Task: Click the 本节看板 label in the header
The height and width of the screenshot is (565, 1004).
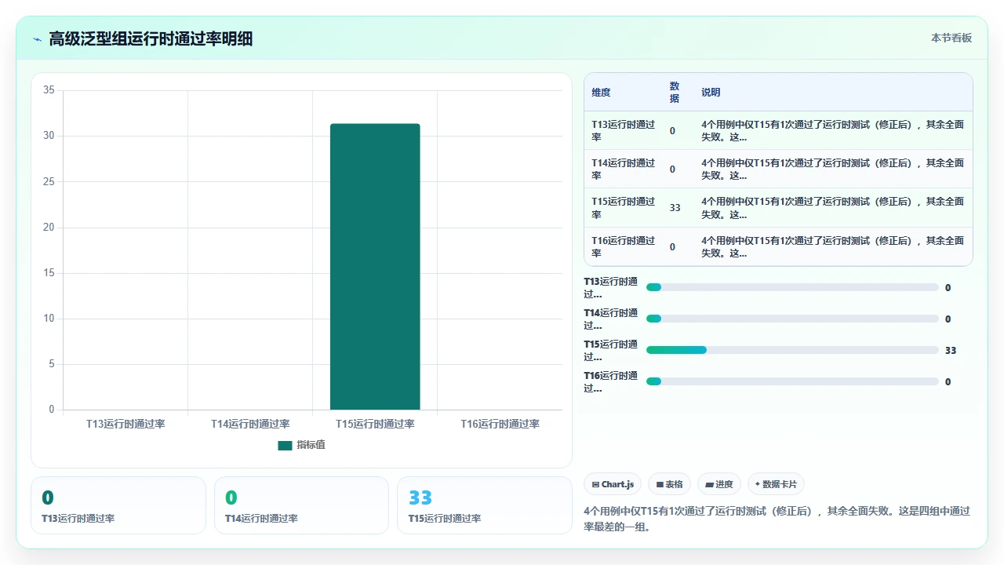Action: click(951, 38)
